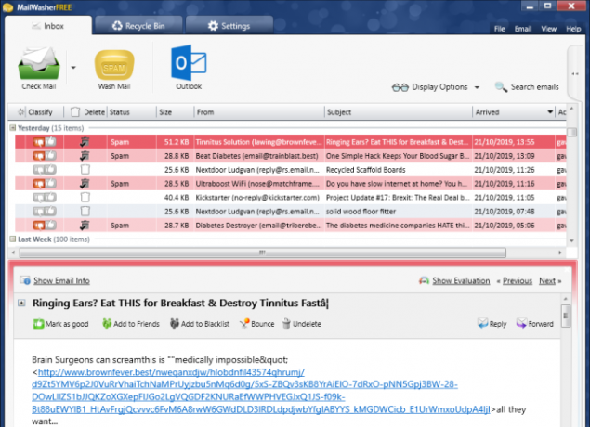The height and width of the screenshot is (427, 590).
Task: Toggle delete mark for Beat Diabetes email
Action: pos(85,156)
